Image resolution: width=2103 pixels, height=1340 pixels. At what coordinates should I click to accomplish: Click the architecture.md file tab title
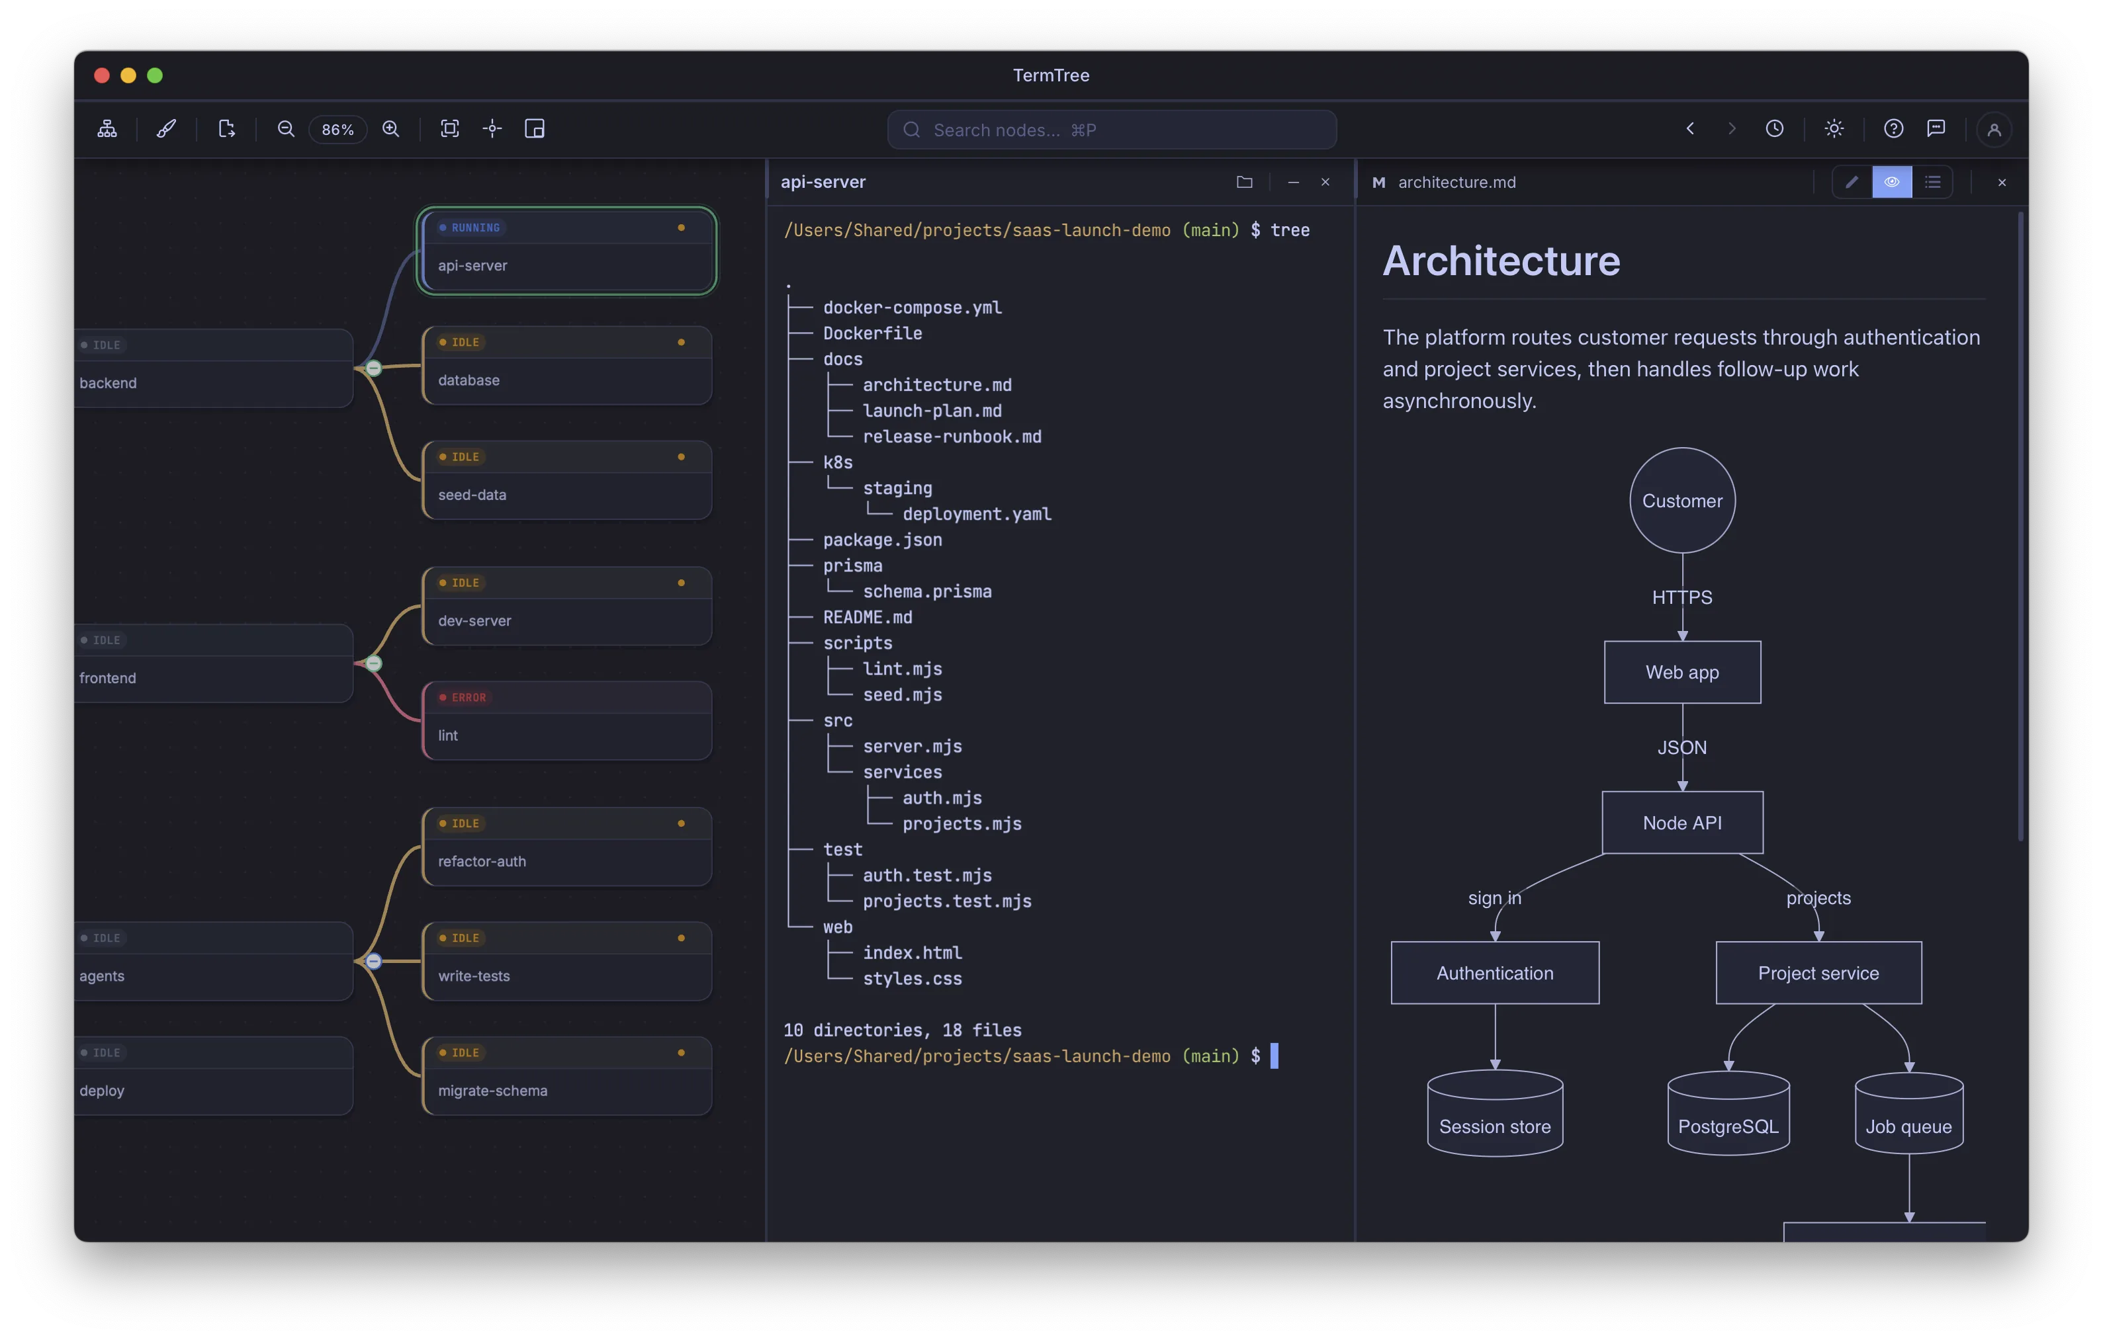(x=1456, y=182)
